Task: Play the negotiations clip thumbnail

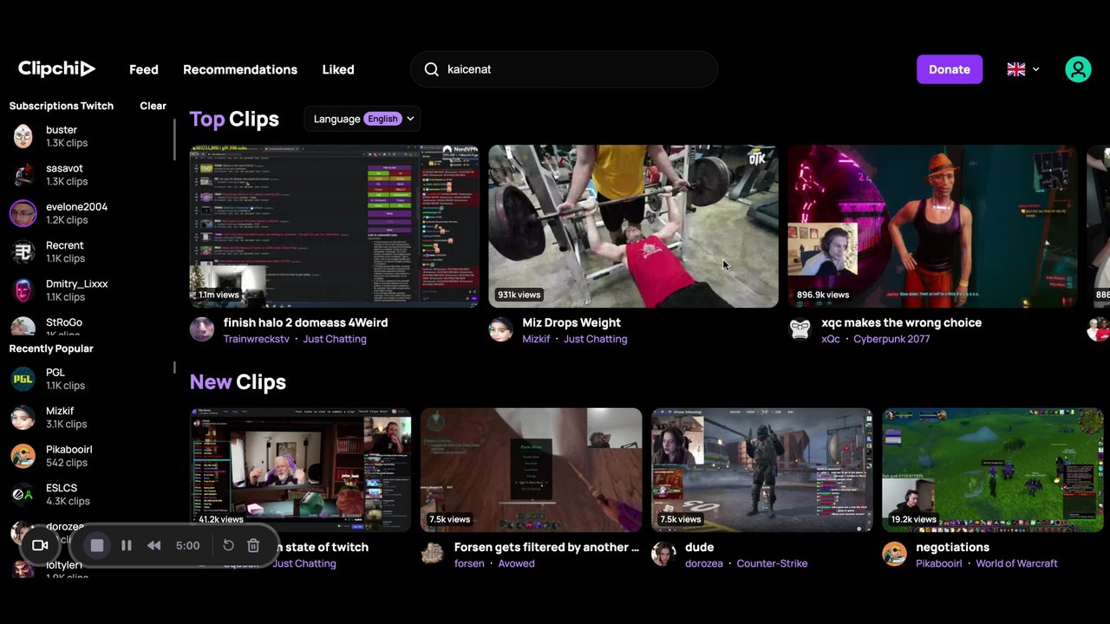Action: 993,470
